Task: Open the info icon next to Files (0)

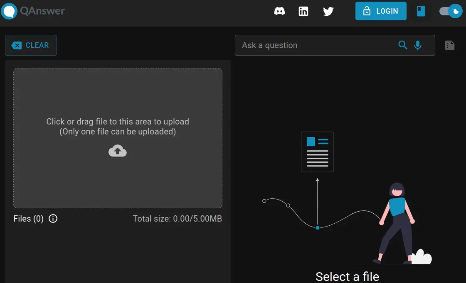Action: coord(53,219)
